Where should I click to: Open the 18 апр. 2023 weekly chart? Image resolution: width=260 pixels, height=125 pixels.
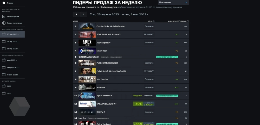pyautogui.click(x=12, y=41)
